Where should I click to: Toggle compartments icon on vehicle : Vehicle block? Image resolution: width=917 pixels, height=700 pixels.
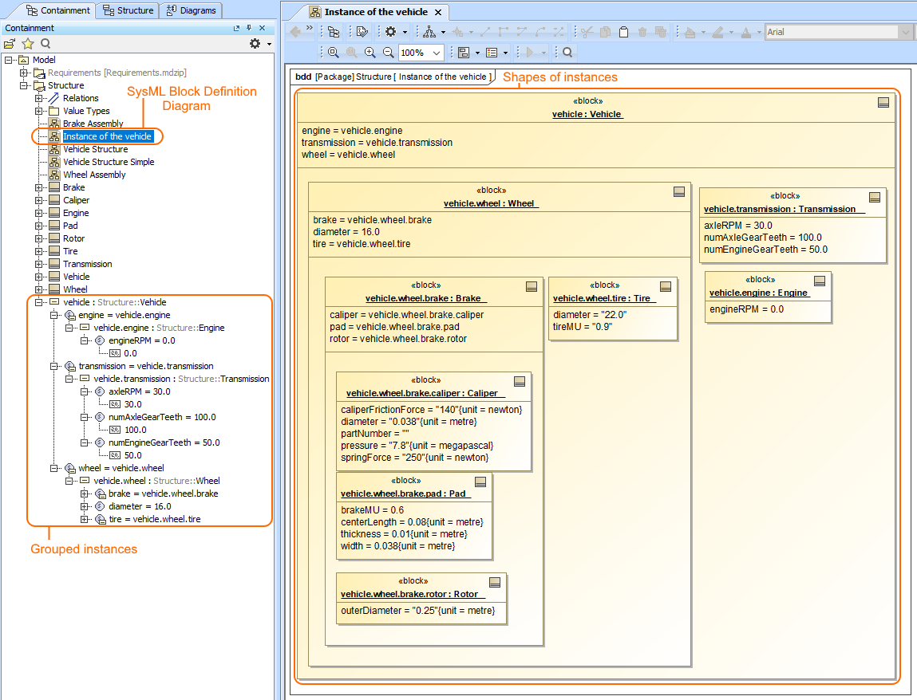pos(883,103)
